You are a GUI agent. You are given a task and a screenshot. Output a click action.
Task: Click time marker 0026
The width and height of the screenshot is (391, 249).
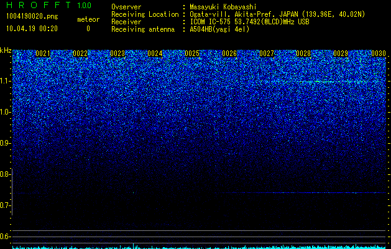pos(229,54)
